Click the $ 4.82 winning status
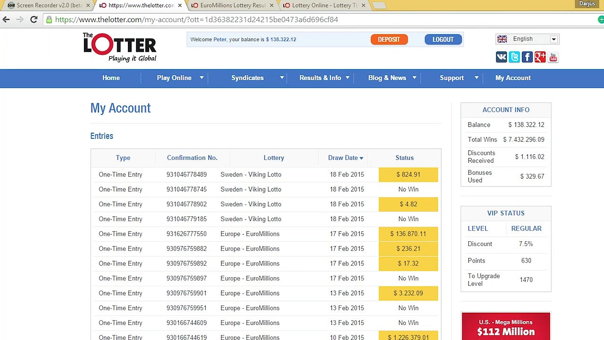 coord(408,204)
